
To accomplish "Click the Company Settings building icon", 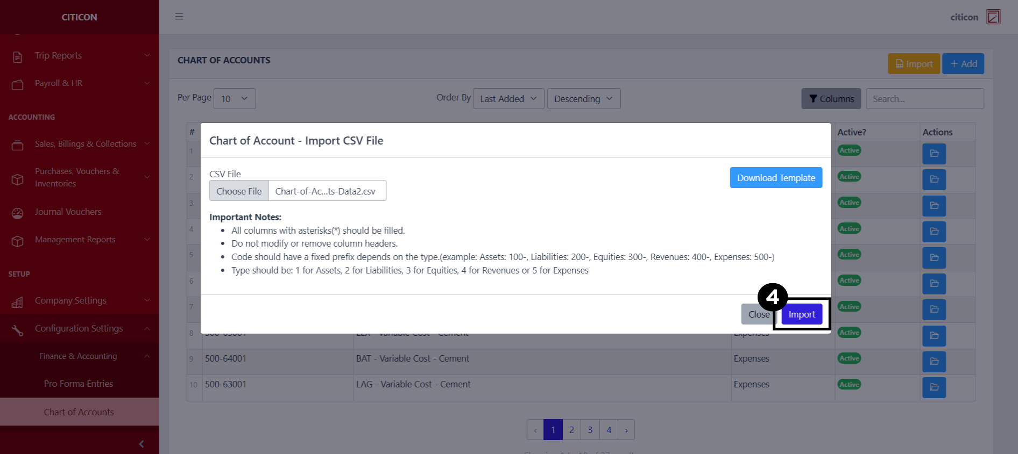I will [17, 302].
